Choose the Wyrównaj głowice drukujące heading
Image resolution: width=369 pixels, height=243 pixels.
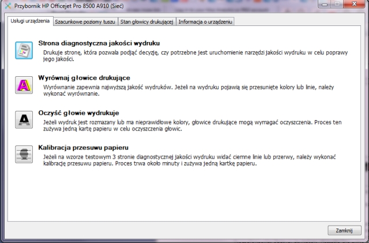84,78
